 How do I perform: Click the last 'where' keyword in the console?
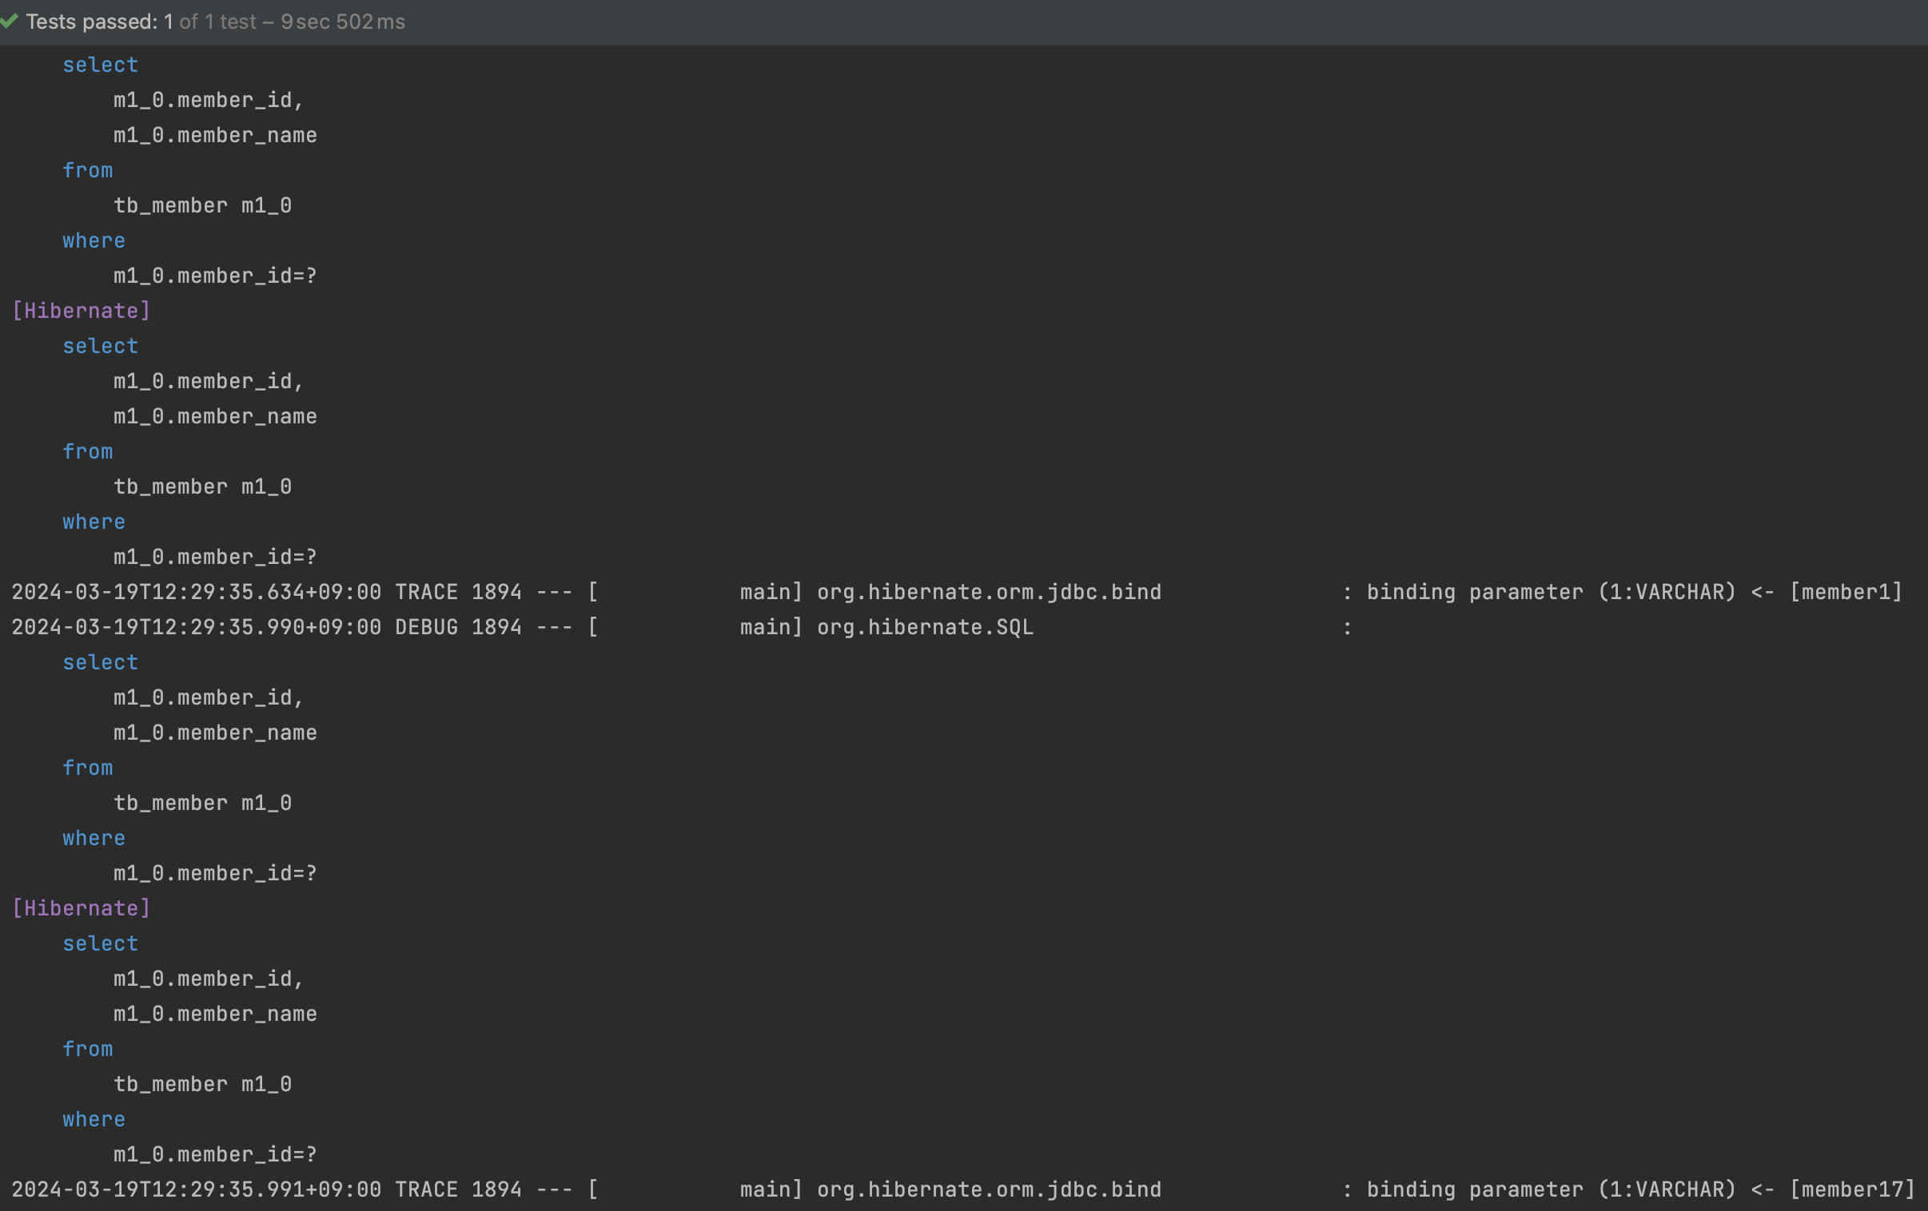(x=94, y=1119)
